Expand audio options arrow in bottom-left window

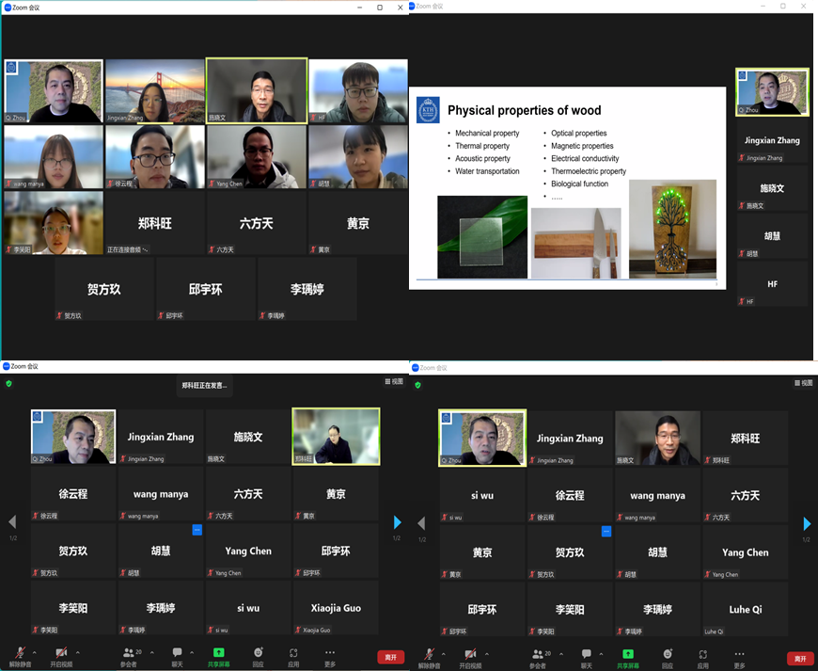coord(35,652)
